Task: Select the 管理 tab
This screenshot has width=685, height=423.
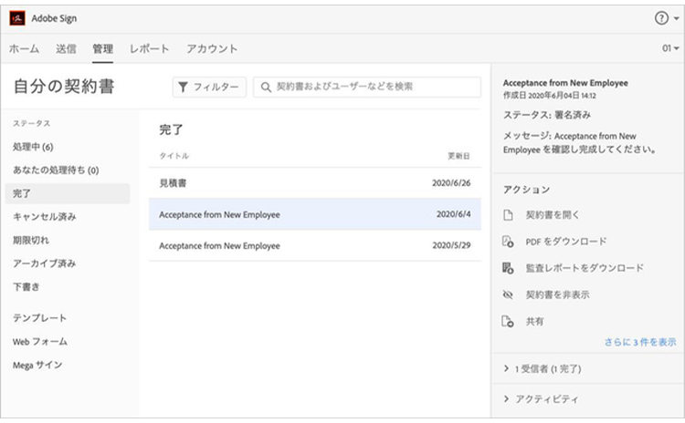Action: click(x=102, y=49)
